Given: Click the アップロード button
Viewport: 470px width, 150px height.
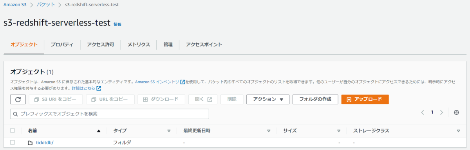Looking at the screenshot, I should 365,99.
